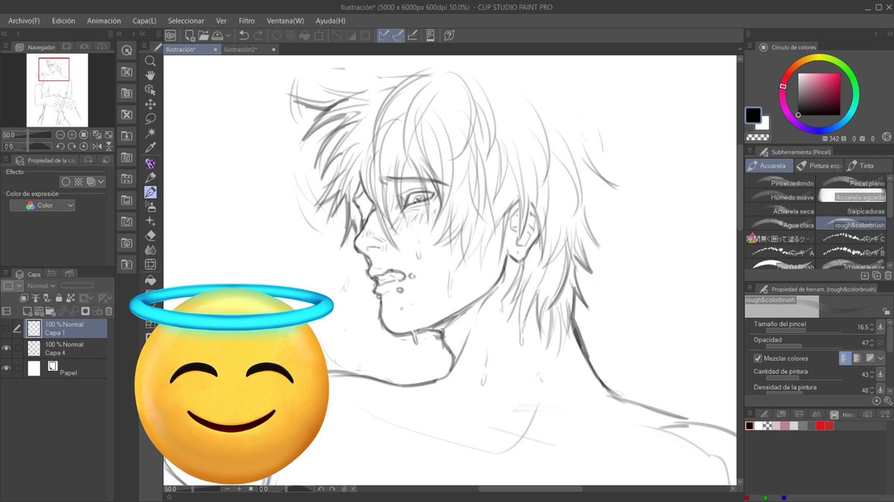This screenshot has height=502, width=894.
Task: Click the Open file folder icon
Action: tap(203, 35)
